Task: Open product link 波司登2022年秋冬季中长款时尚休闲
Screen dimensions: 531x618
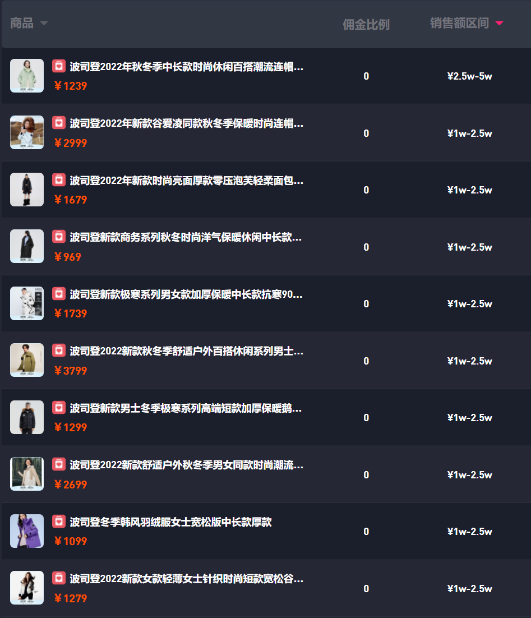Action: (187, 67)
